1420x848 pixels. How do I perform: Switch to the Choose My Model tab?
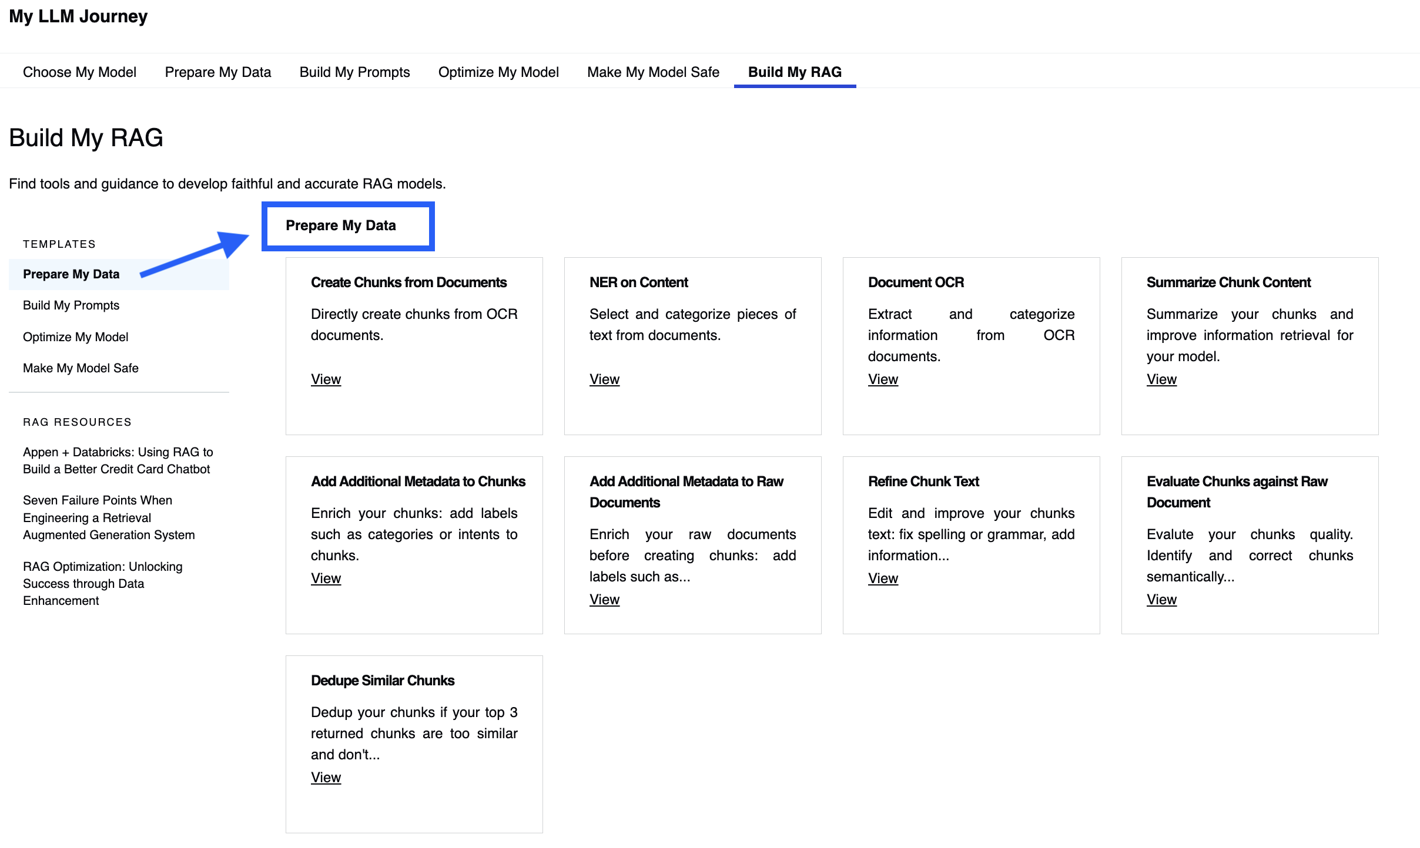tap(79, 72)
